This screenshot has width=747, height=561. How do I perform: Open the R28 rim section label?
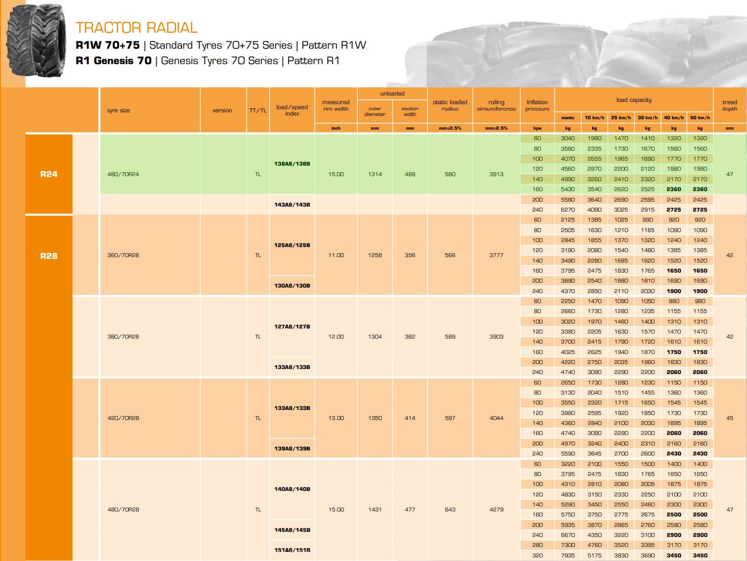coord(49,256)
